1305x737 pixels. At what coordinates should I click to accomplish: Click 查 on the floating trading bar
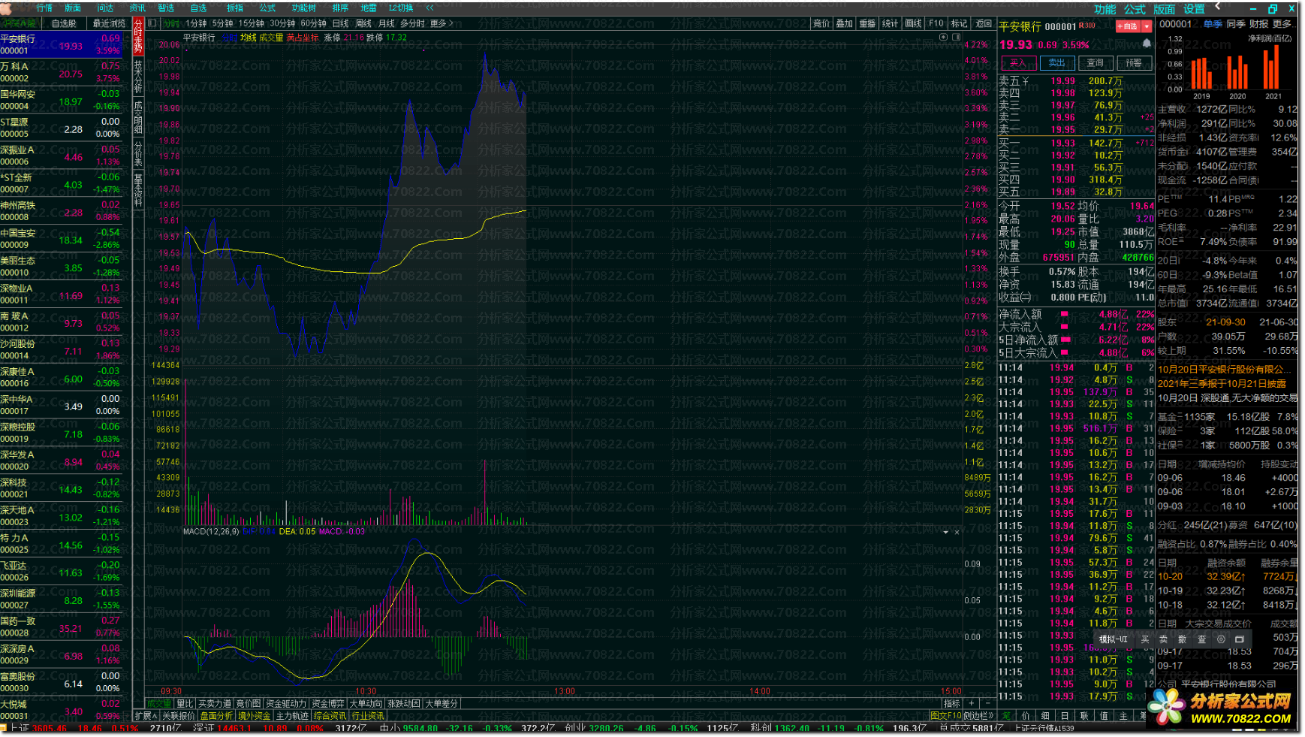[x=1202, y=639]
